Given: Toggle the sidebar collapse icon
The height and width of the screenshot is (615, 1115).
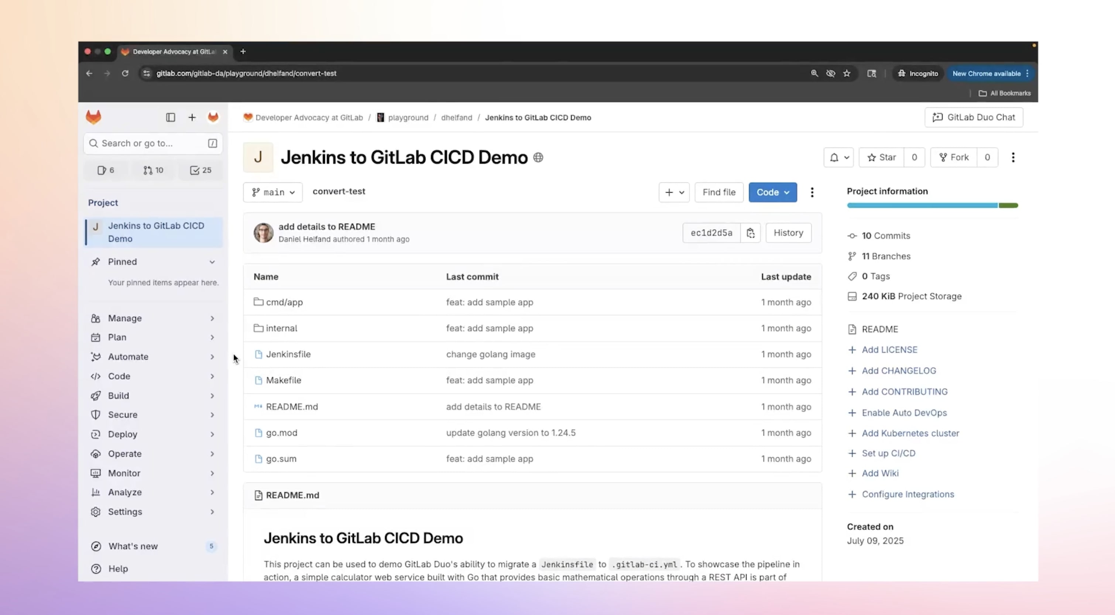Looking at the screenshot, I should pos(171,117).
